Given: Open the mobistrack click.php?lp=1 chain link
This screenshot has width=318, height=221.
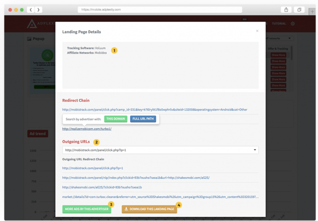Looking at the screenshot, I should (93, 168).
